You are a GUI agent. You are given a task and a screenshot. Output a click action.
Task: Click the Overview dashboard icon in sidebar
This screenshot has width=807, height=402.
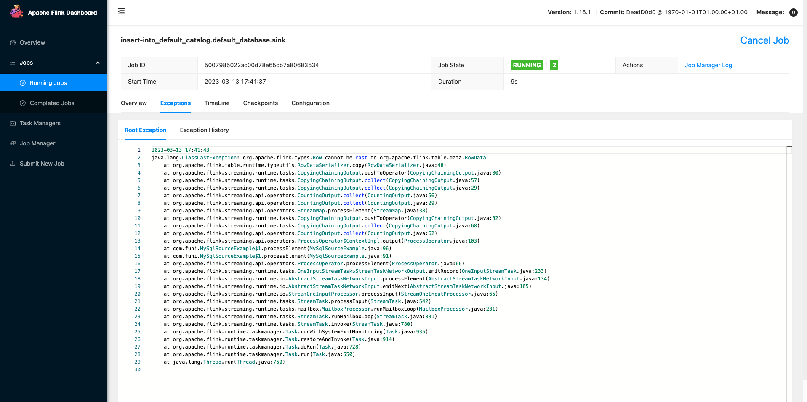point(13,42)
